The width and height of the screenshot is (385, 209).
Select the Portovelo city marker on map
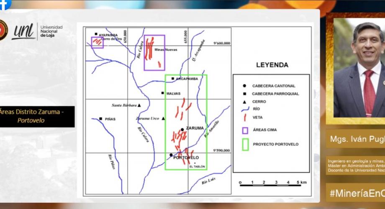click(x=171, y=155)
